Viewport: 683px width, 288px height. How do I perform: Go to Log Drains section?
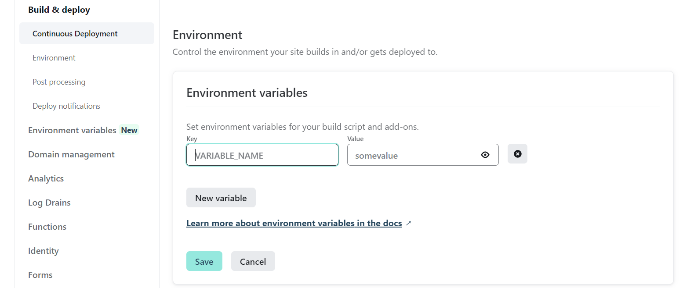(x=49, y=203)
